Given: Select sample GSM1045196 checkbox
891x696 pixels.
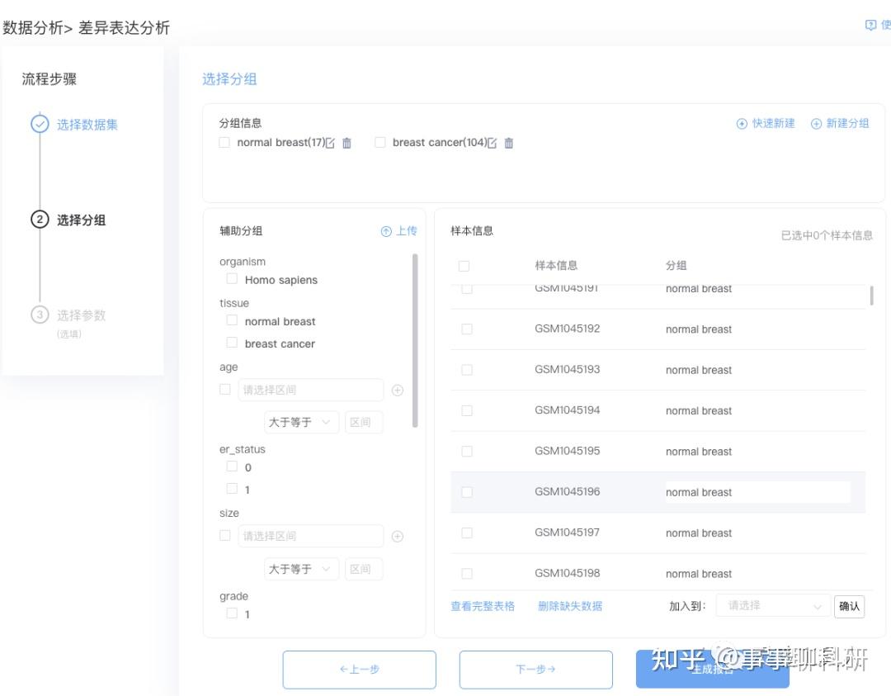Looking at the screenshot, I should [466, 492].
